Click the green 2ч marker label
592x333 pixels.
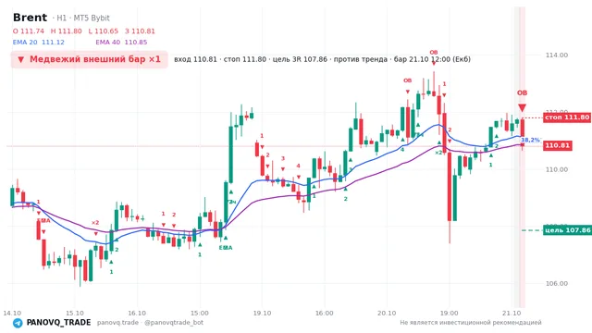(232, 202)
